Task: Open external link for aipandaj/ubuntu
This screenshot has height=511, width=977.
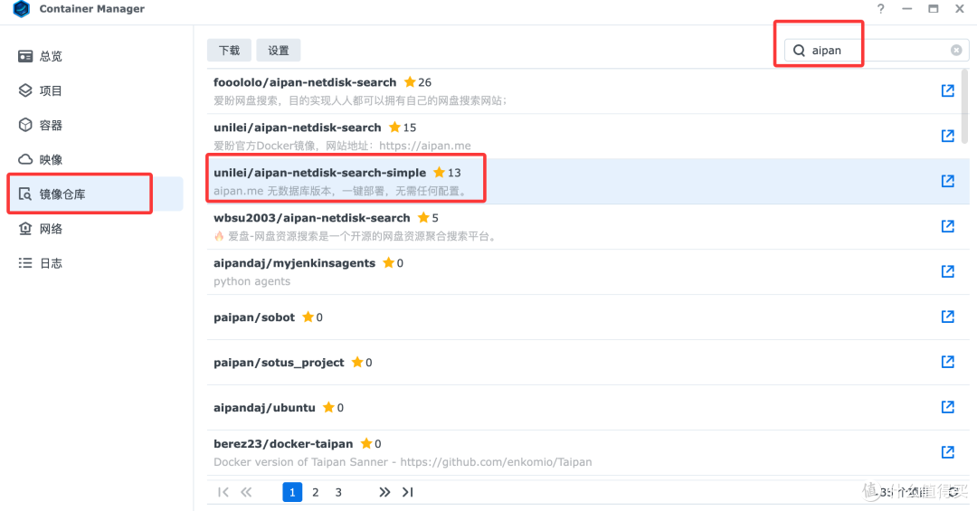Action: pyautogui.click(x=948, y=407)
